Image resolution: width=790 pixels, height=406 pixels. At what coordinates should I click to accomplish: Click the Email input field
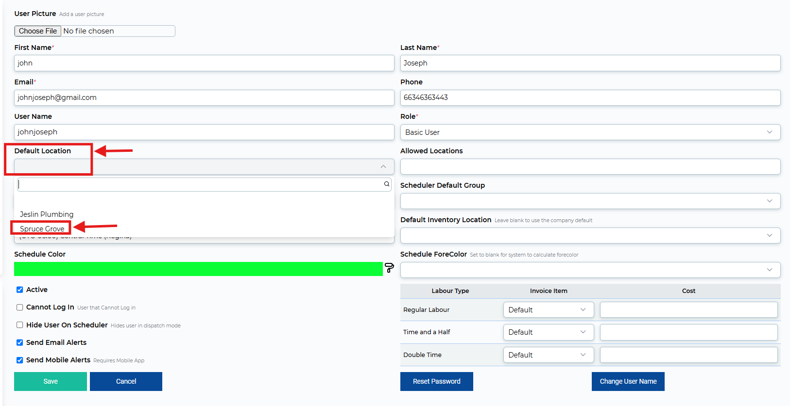[x=204, y=97]
